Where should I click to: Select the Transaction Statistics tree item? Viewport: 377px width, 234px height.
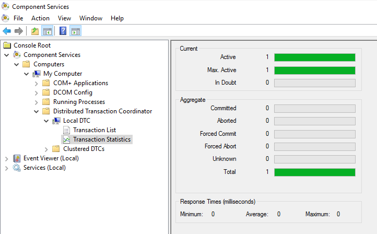click(102, 139)
